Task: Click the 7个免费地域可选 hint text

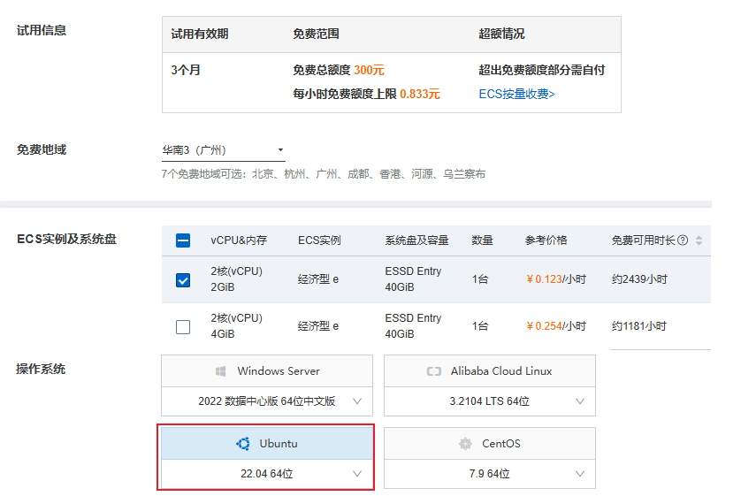Action: click(x=324, y=174)
